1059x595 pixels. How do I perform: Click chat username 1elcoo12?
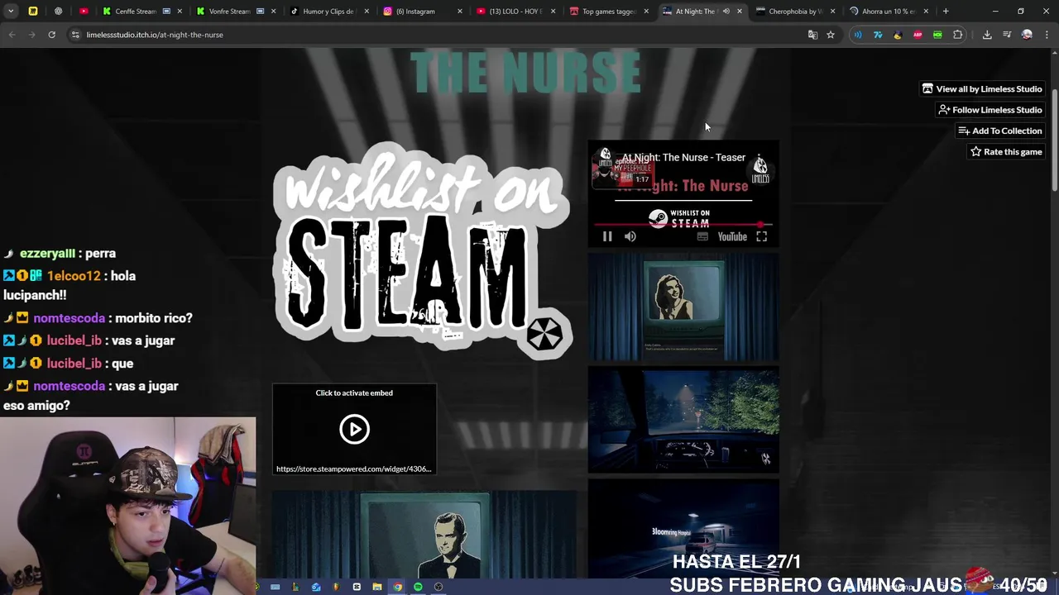pos(74,276)
